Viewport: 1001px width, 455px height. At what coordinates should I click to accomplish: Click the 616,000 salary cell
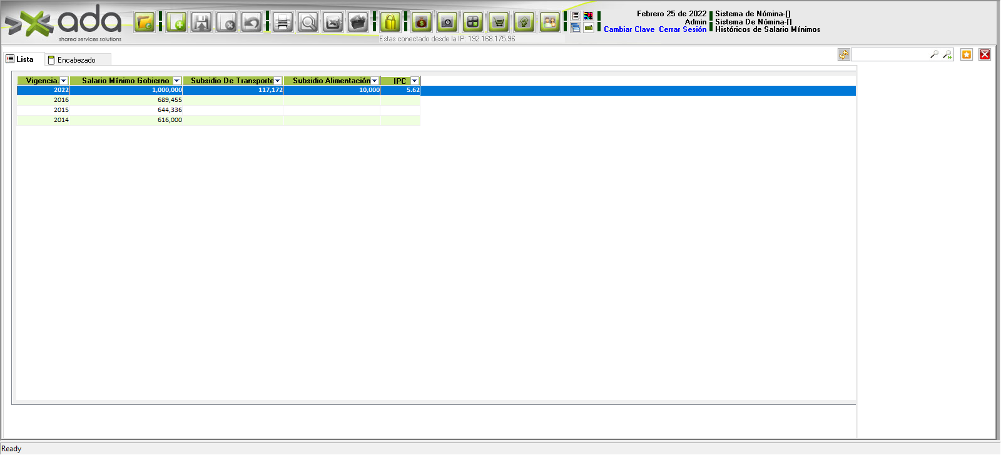(x=126, y=120)
